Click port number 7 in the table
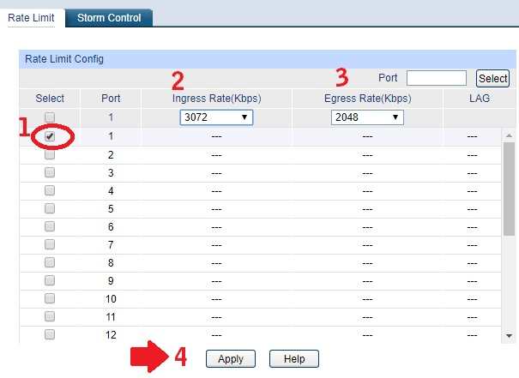Screen dimensions: 519x378 click(x=111, y=245)
